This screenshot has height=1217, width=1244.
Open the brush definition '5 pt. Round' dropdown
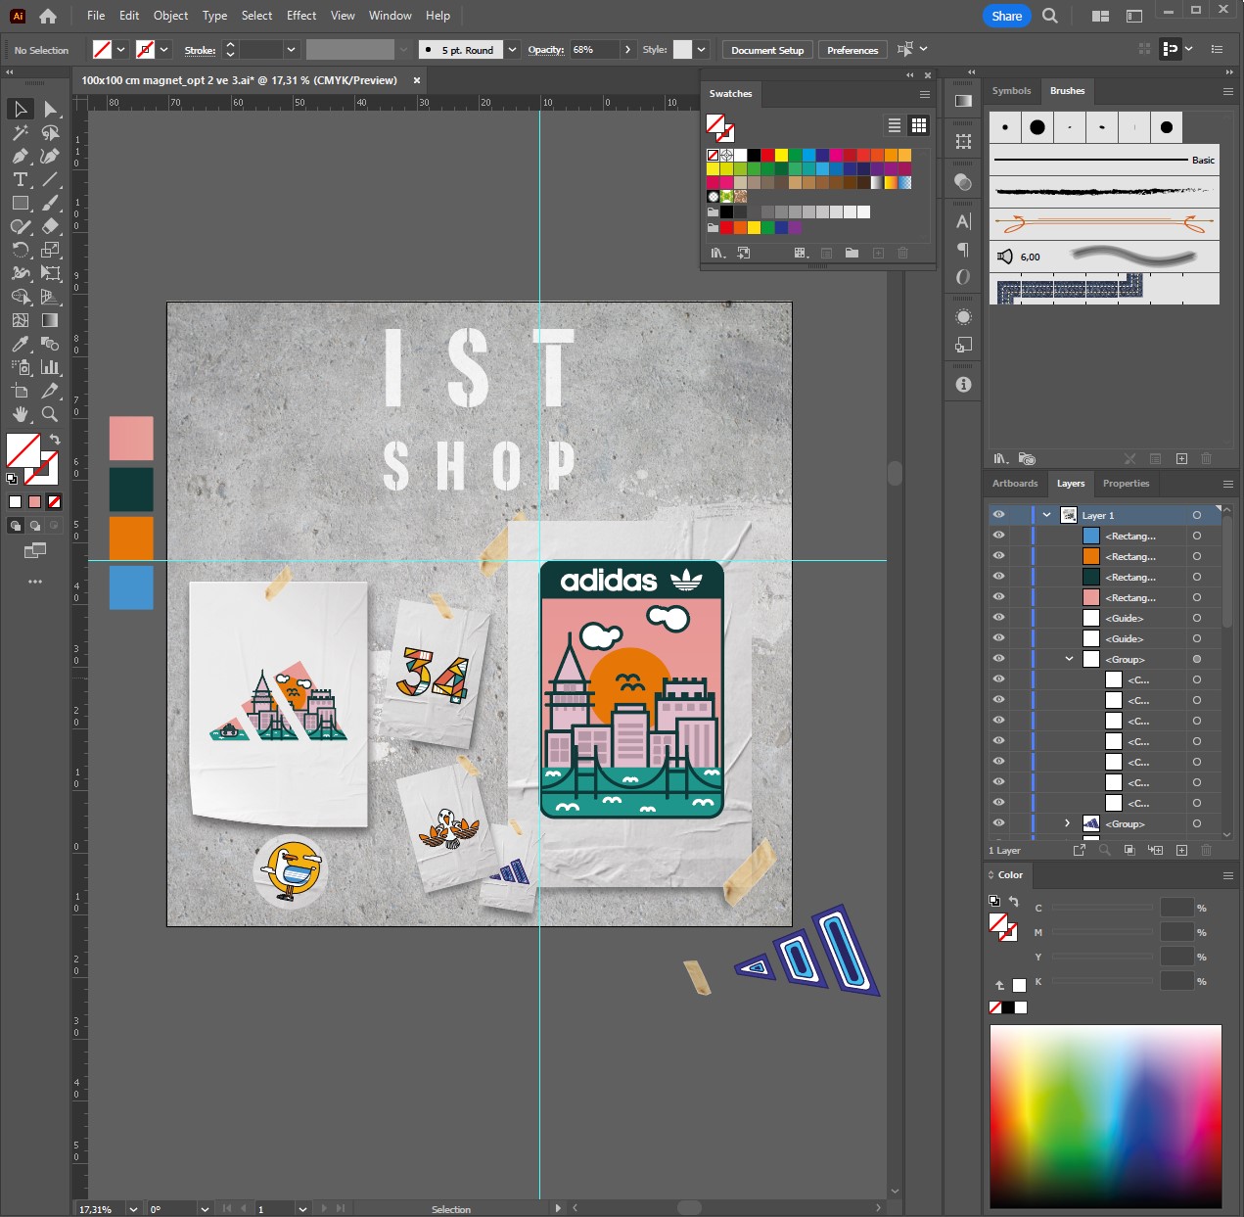[512, 50]
